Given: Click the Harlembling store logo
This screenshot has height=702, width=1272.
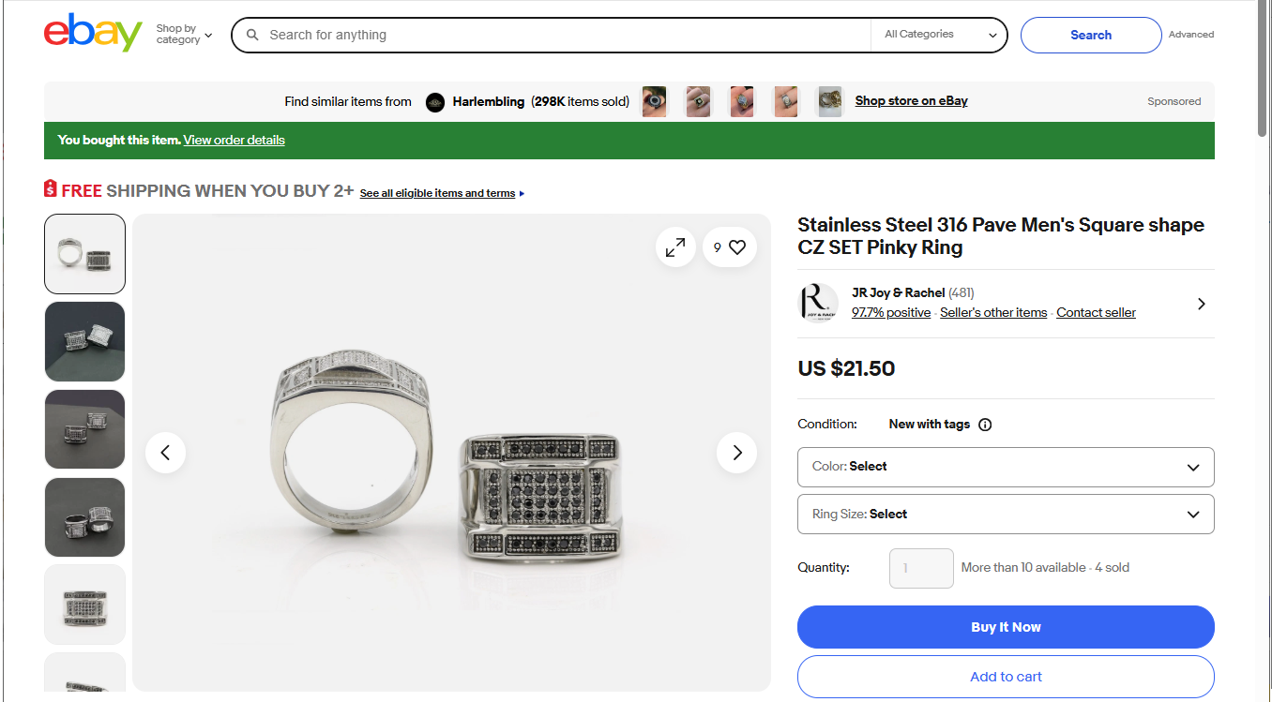Looking at the screenshot, I should click(434, 102).
